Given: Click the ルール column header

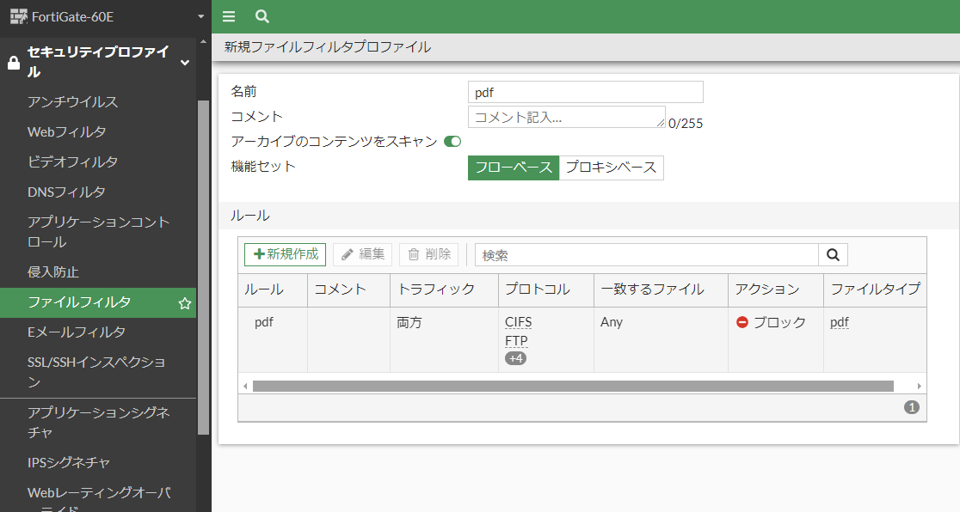Looking at the screenshot, I should pos(273,290).
